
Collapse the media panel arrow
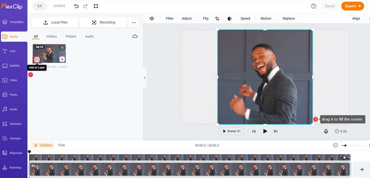[145, 78]
